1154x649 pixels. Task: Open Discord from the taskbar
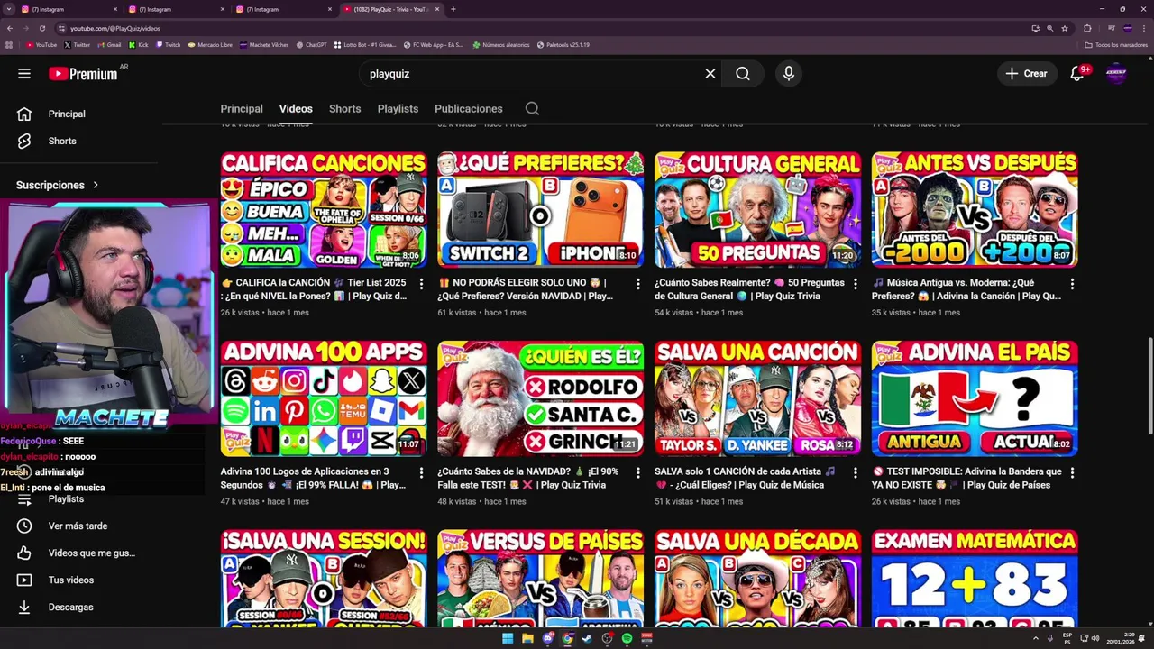point(547,638)
